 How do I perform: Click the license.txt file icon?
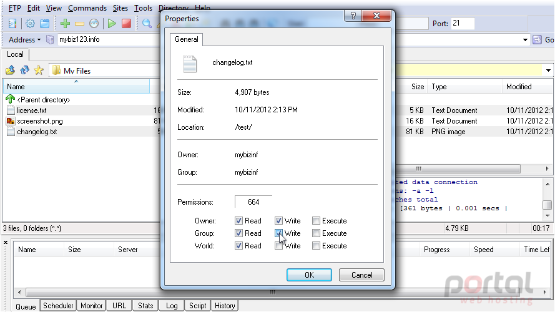(11, 110)
